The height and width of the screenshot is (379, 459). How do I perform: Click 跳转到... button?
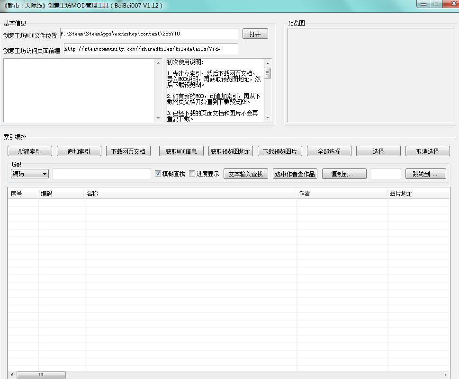(426, 174)
